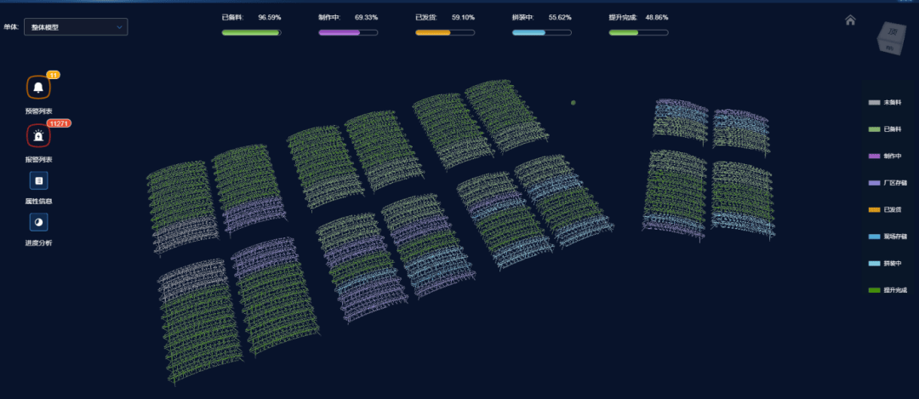Click the 提升完成 dark green legend swatch

pos(875,290)
